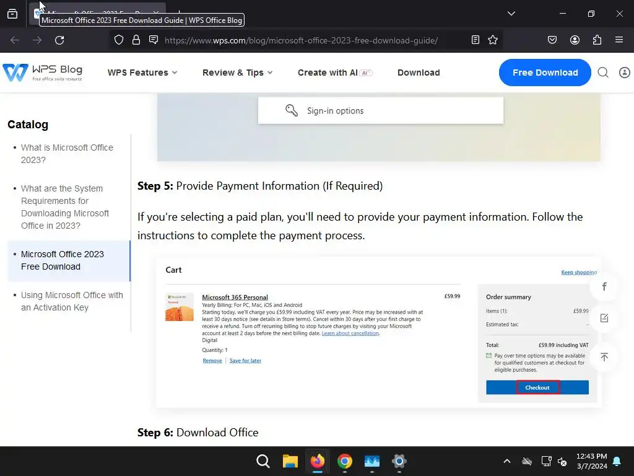Open Firefox application menu
This screenshot has height=476, width=634.
619,40
